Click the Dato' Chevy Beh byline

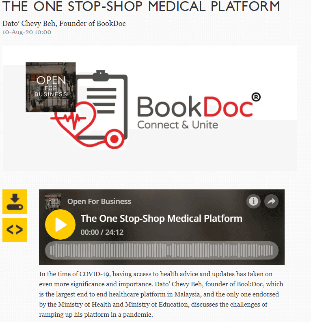[x=64, y=24]
